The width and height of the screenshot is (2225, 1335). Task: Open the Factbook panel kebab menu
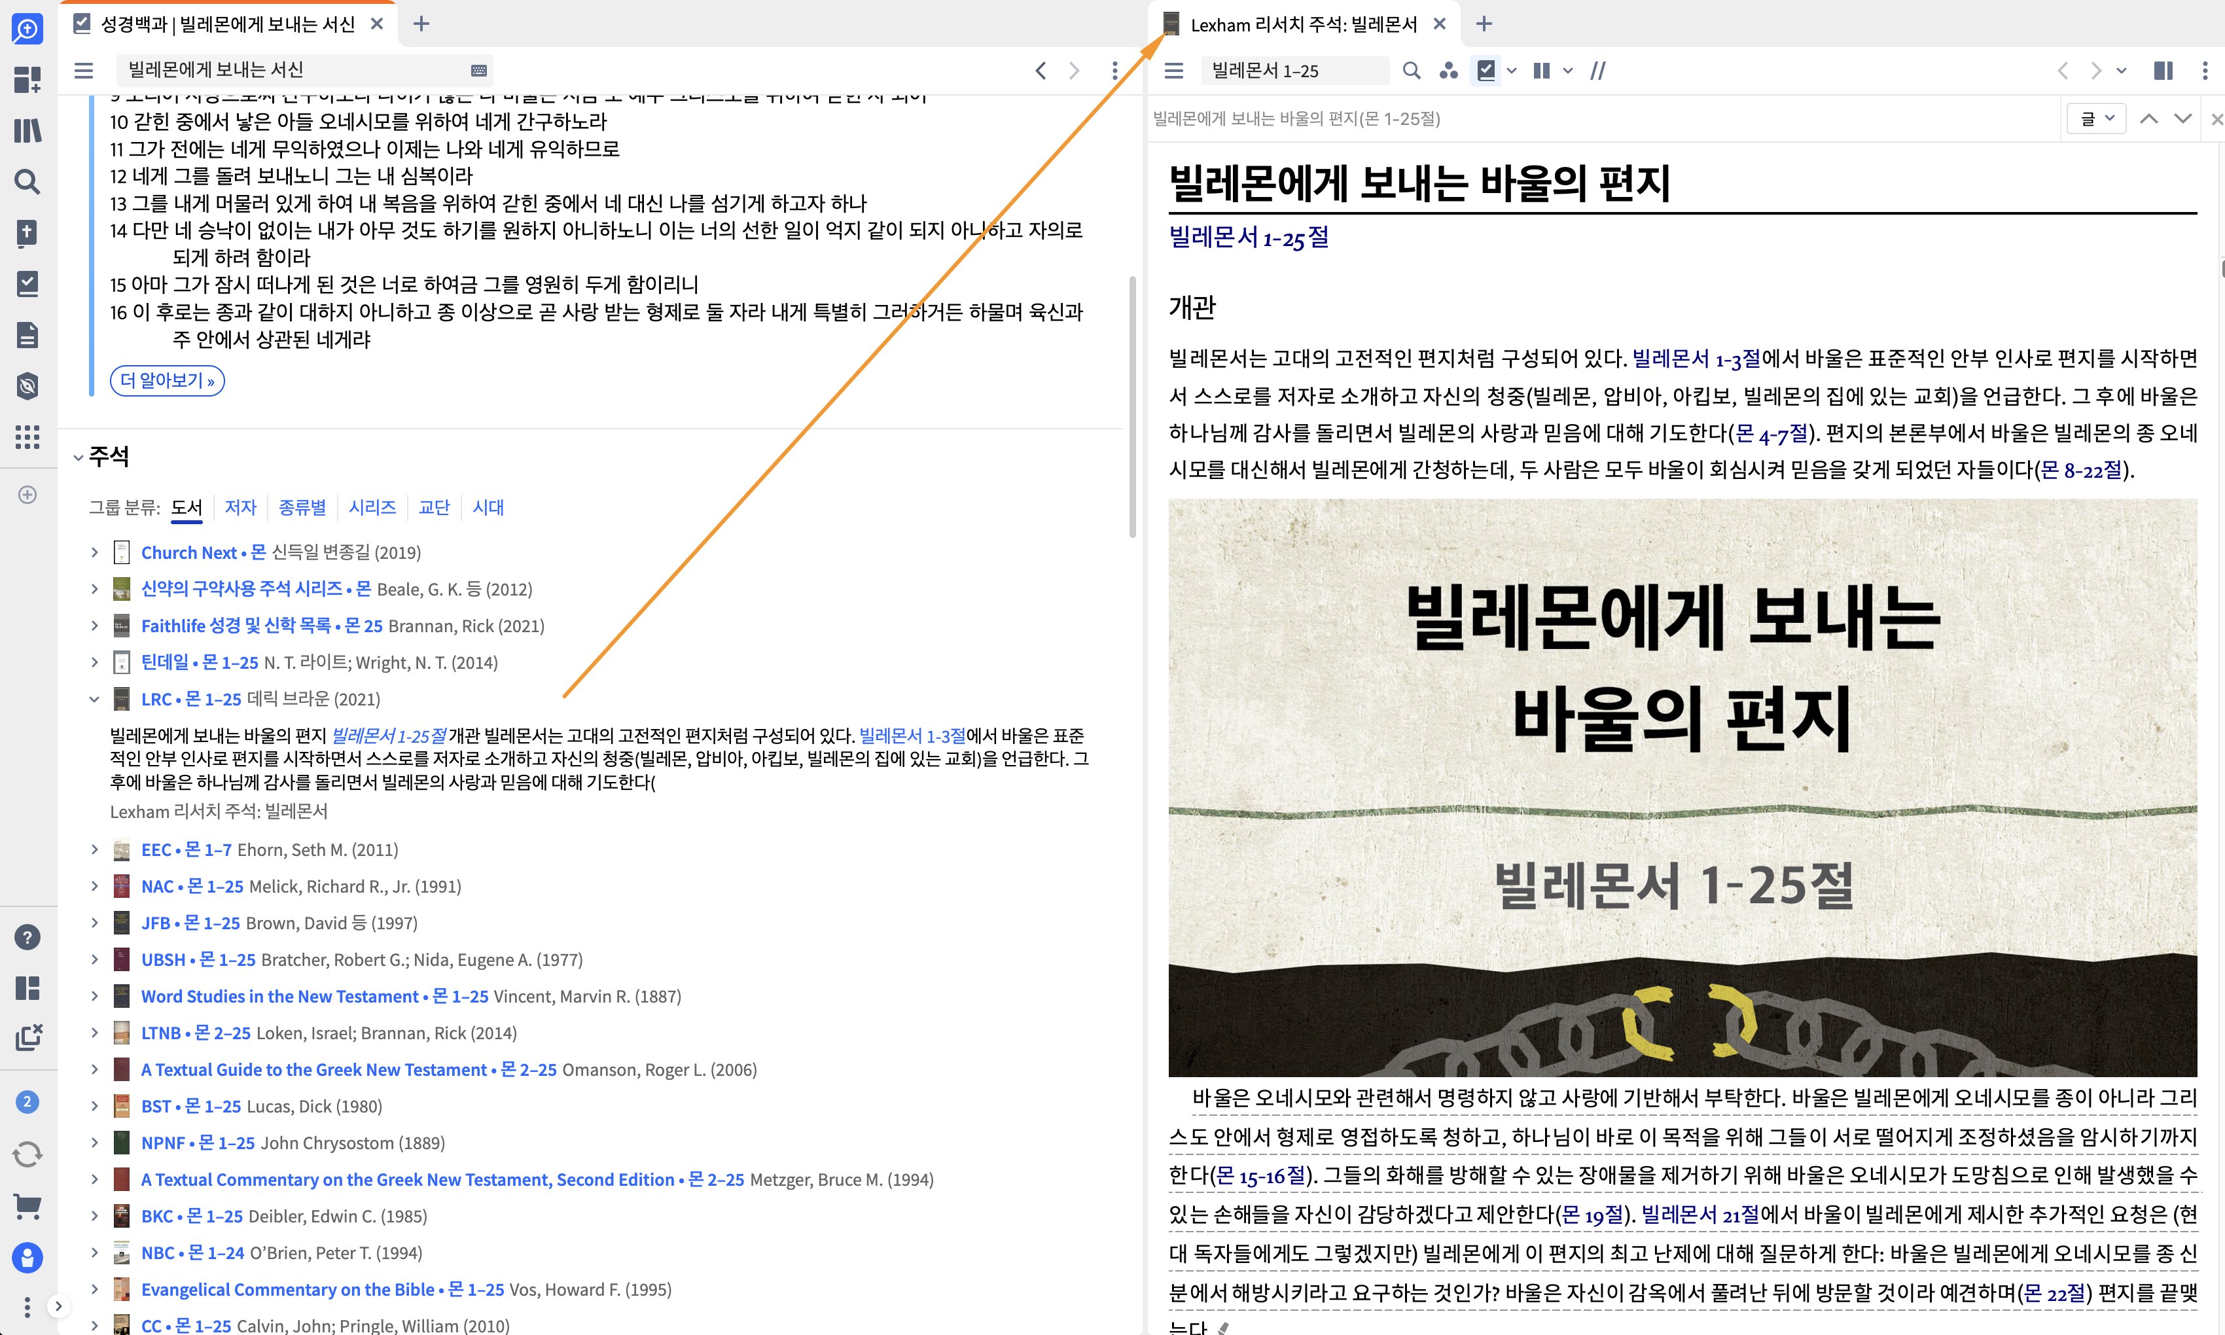click(1114, 70)
